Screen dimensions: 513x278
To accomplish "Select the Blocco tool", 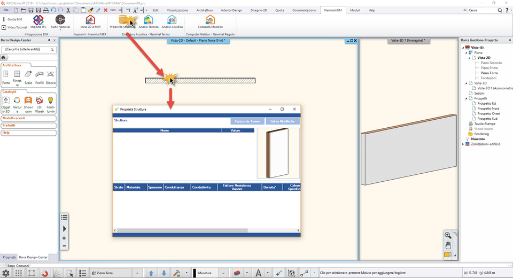I will pyautogui.click(x=50, y=78).
